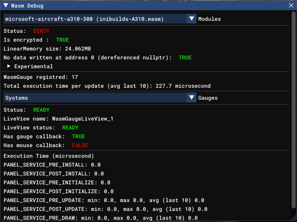Viewport: 297px width, 222px height.
Task: Click the Is encrypted TRUE value
Action: pos(62,40)
